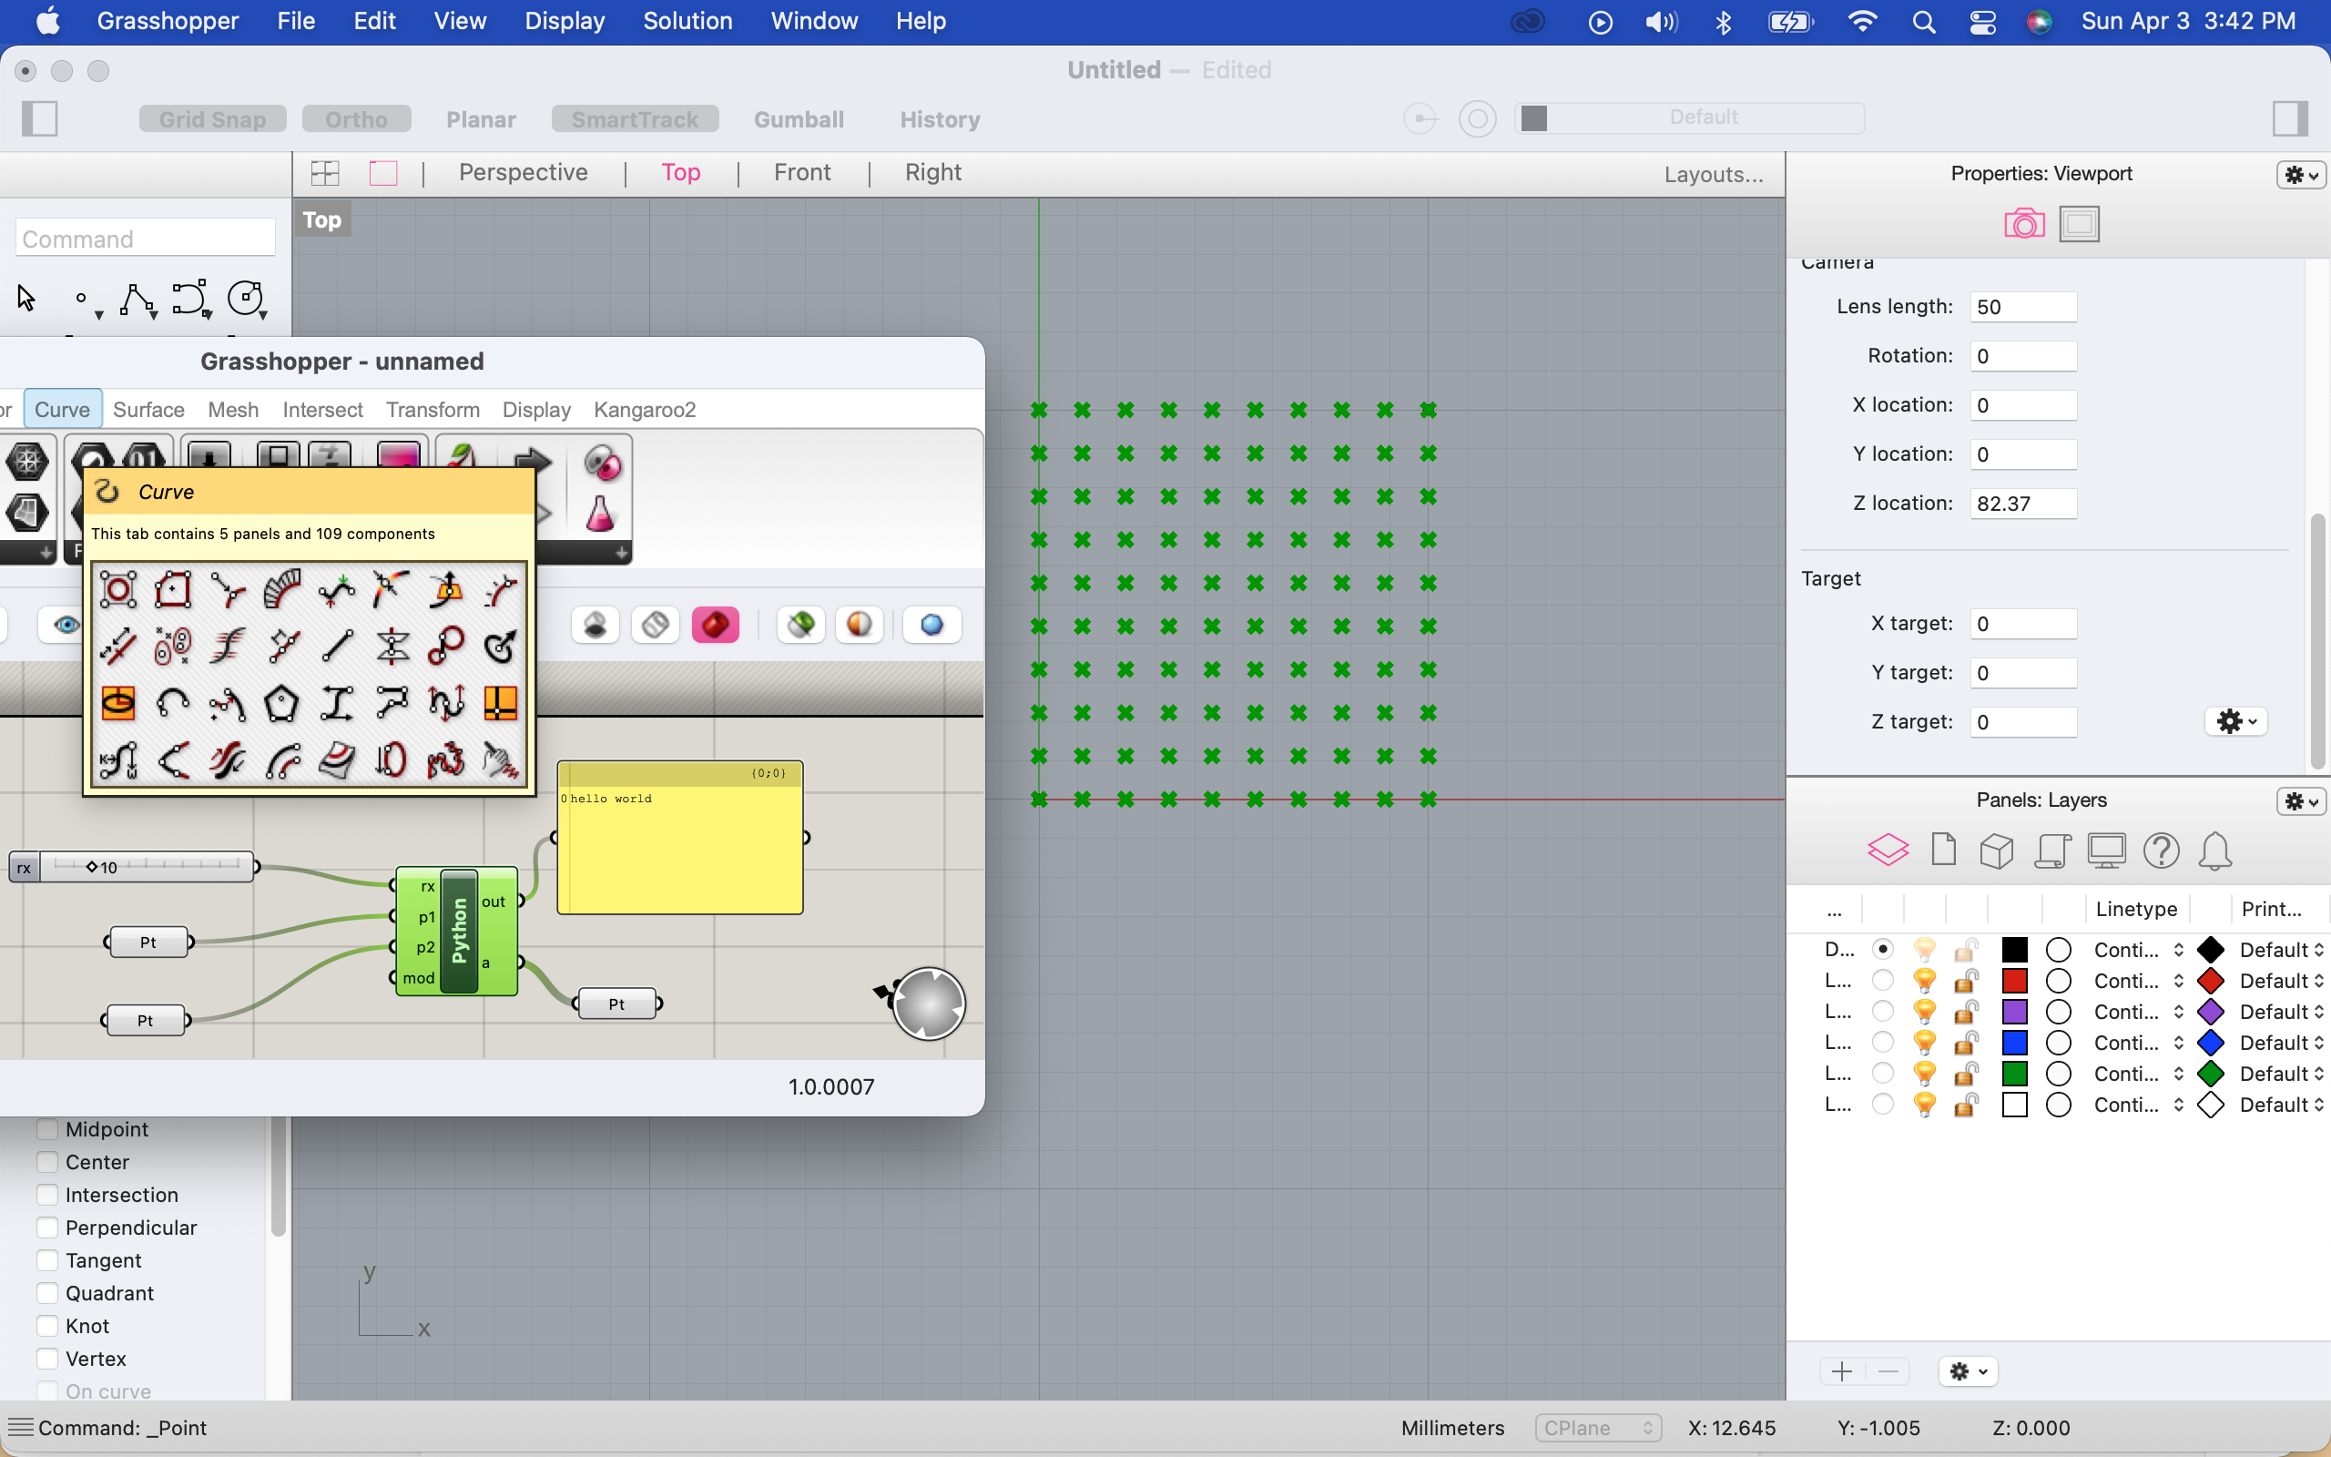Viewport: 2331px width, 1457px height.
Task: Click Grasshopper green selected-only preview icon
Action: [801, 626]
